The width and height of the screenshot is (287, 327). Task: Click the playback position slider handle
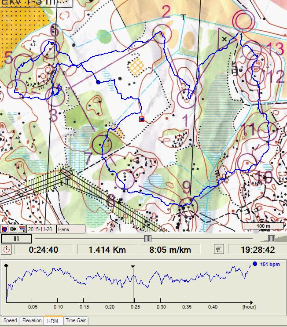point(148,238)
